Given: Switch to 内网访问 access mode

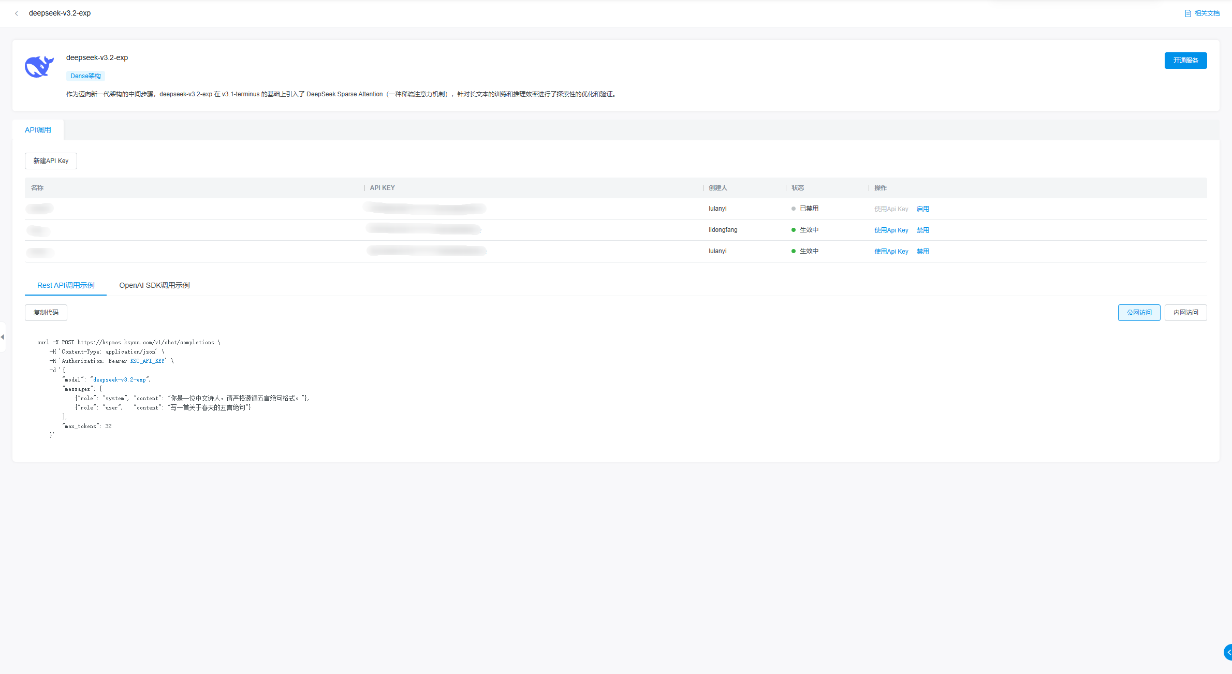Looking at the screenshot, I should pos(1185,313).
